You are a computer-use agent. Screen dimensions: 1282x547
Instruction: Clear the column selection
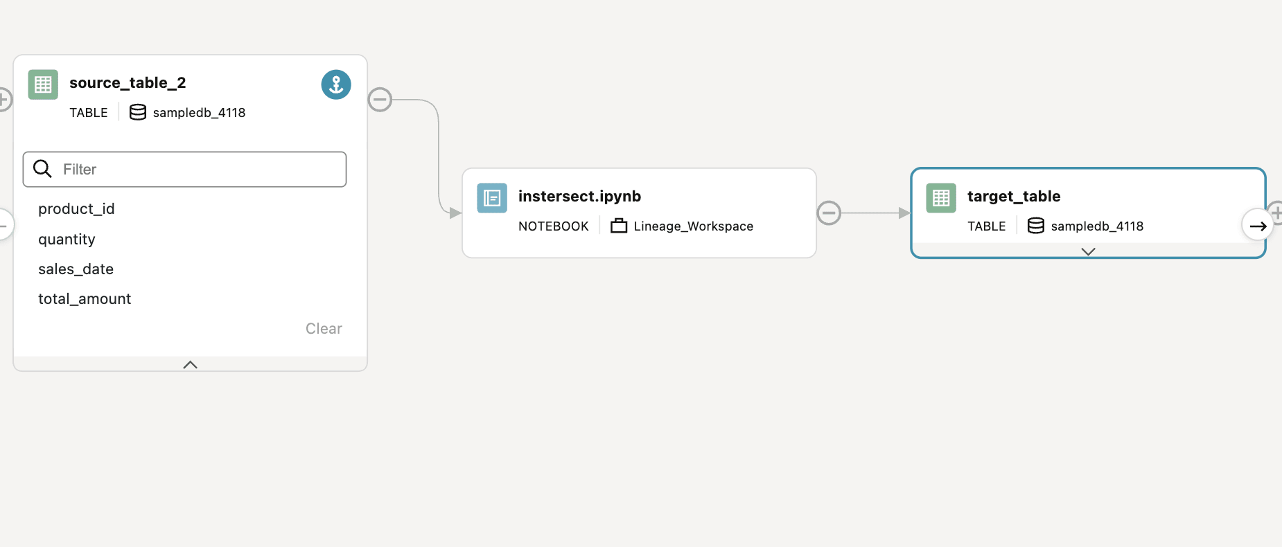pos(324,329)
